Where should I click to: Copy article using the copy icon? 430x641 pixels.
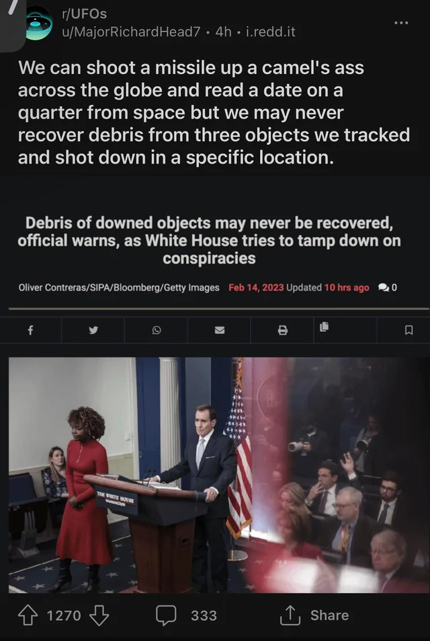(x=325, y=327)
